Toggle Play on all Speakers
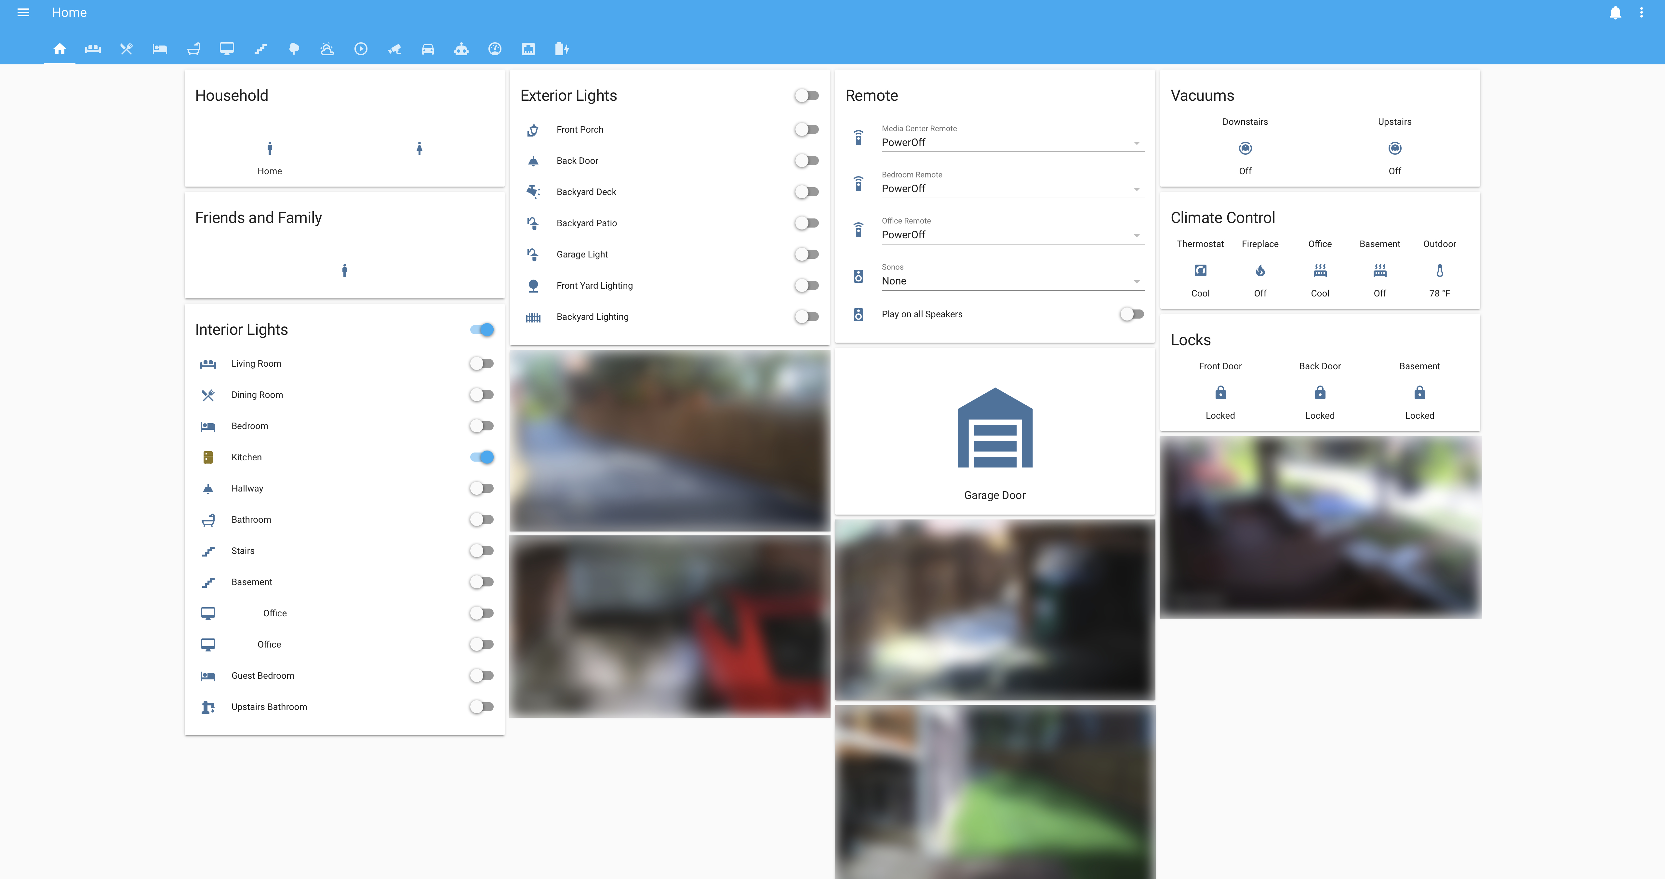 click(x=1131, y=314)
